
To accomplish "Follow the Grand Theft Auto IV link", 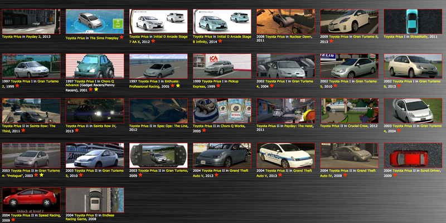I will [348, 173].
